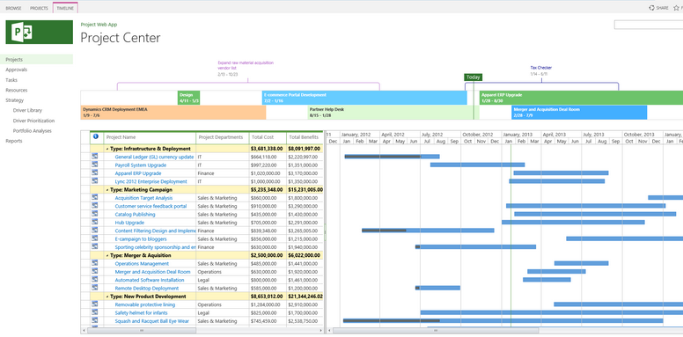This screenshot has height=337, width=683.
Task: Collapse the Type: Merger & Aquisition group
Action: tap(107, 255)
